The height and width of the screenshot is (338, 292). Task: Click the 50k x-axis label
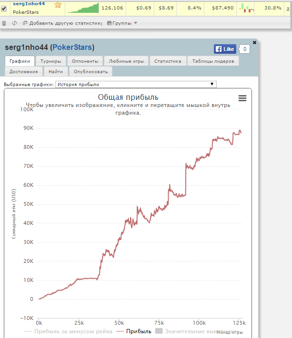coord(119,323)
